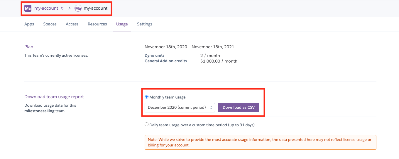Click the purple square Ma team avatar
Viewport: 399px width, 159px height.
point(28,8)
